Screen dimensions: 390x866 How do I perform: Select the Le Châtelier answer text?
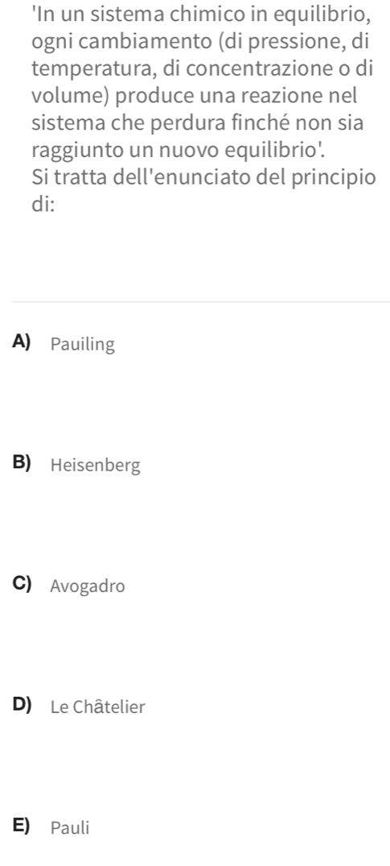click(97, 706)
